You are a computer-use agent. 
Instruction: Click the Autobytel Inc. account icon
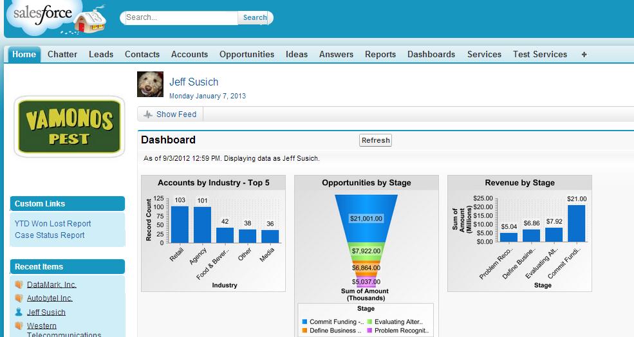(19, 298)
